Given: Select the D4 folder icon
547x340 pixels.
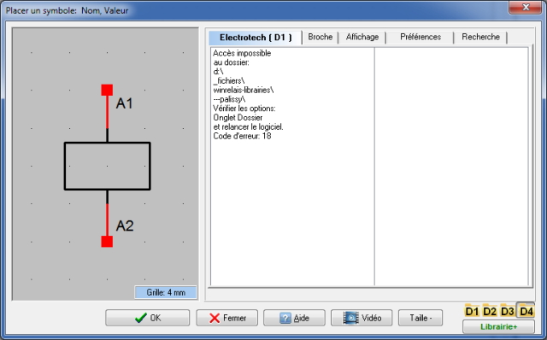Looking at the screenshot, I should [526, 310].
